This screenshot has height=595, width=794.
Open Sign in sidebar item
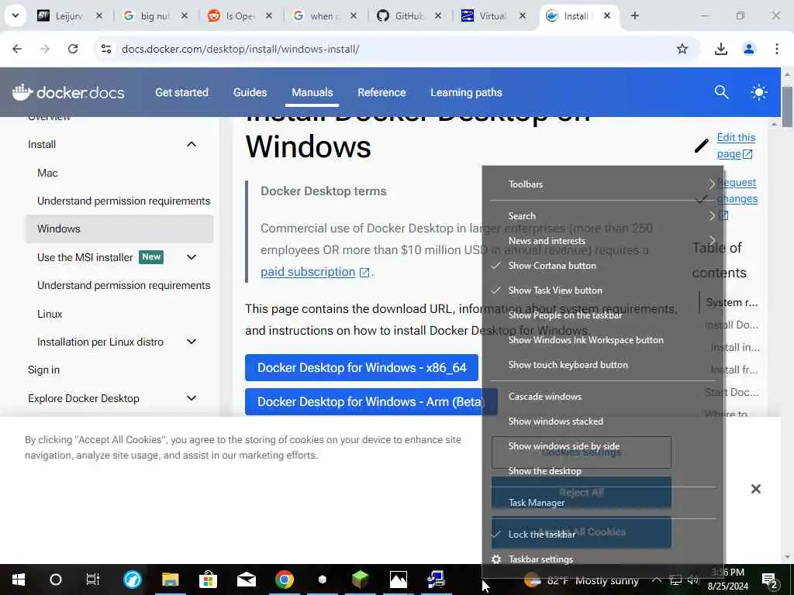(x=43, y=370)
